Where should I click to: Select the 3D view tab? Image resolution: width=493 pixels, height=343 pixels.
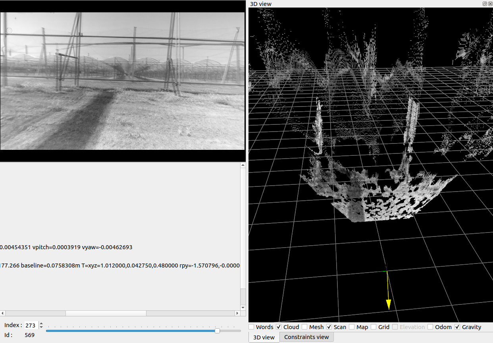point(264,337)
